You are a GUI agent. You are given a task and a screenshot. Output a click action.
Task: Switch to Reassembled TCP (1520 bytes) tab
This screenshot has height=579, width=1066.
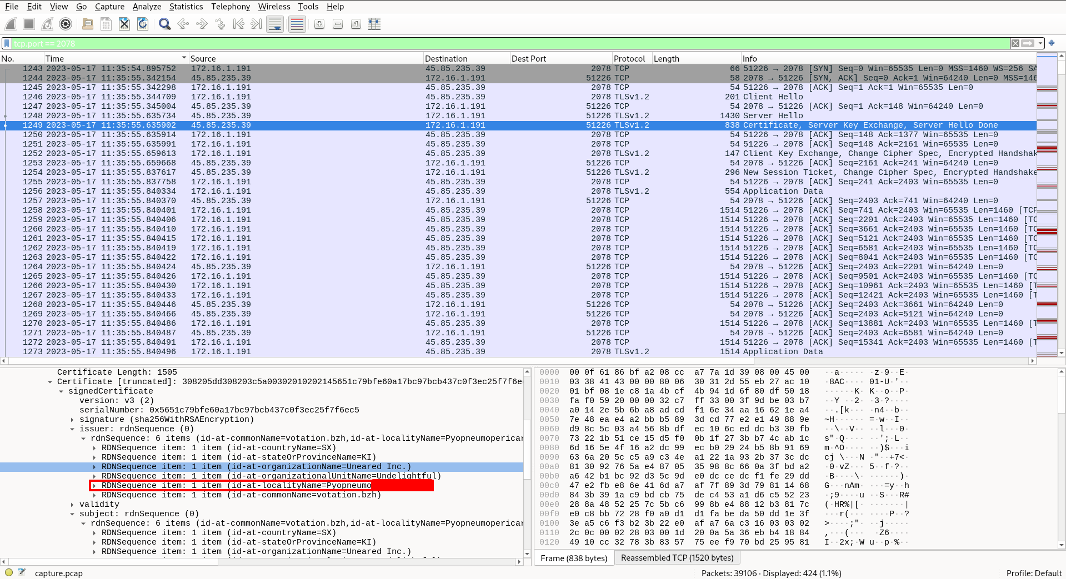point(677,558)
